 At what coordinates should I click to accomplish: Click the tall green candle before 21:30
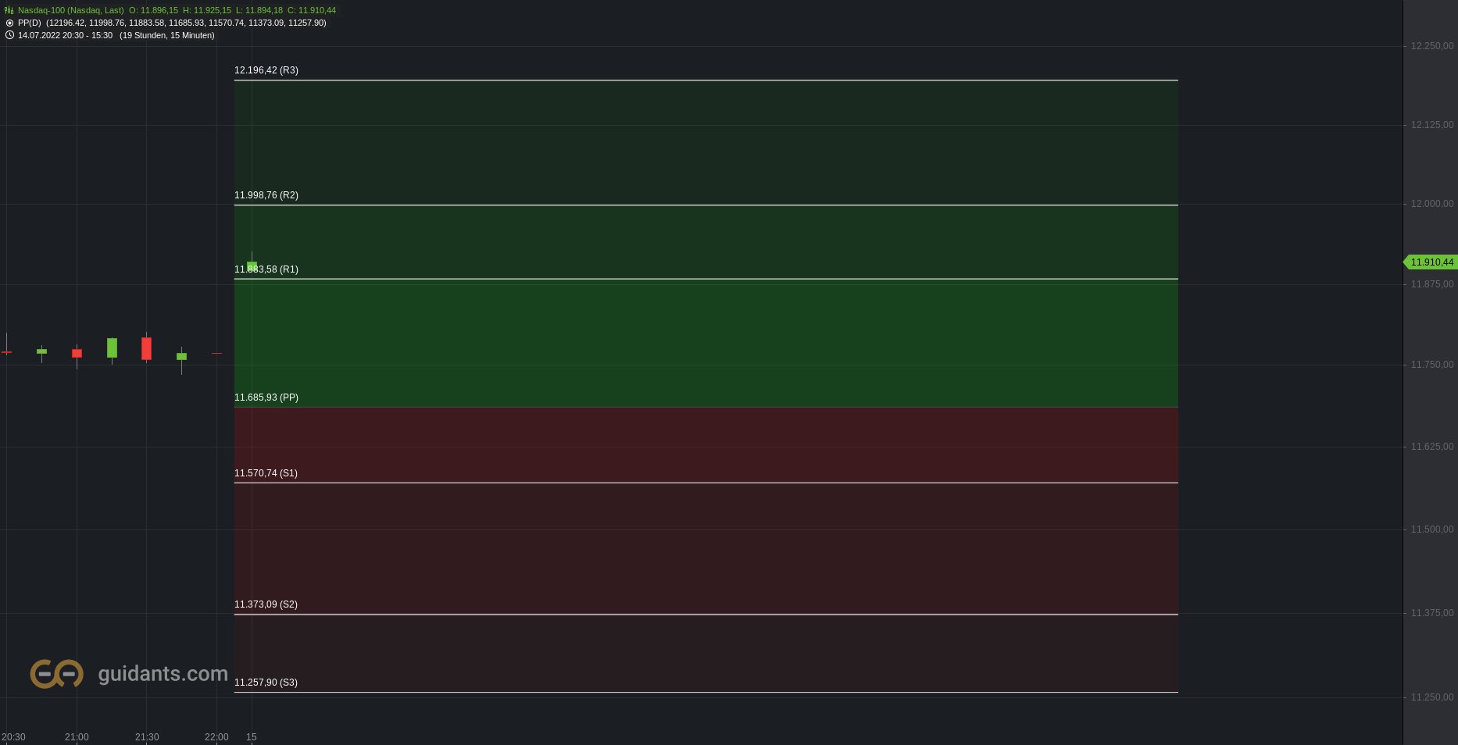(112, 348)
